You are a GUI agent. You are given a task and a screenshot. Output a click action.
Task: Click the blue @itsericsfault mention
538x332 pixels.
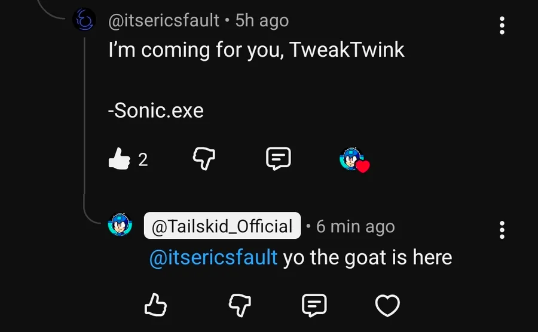(213, 257)
